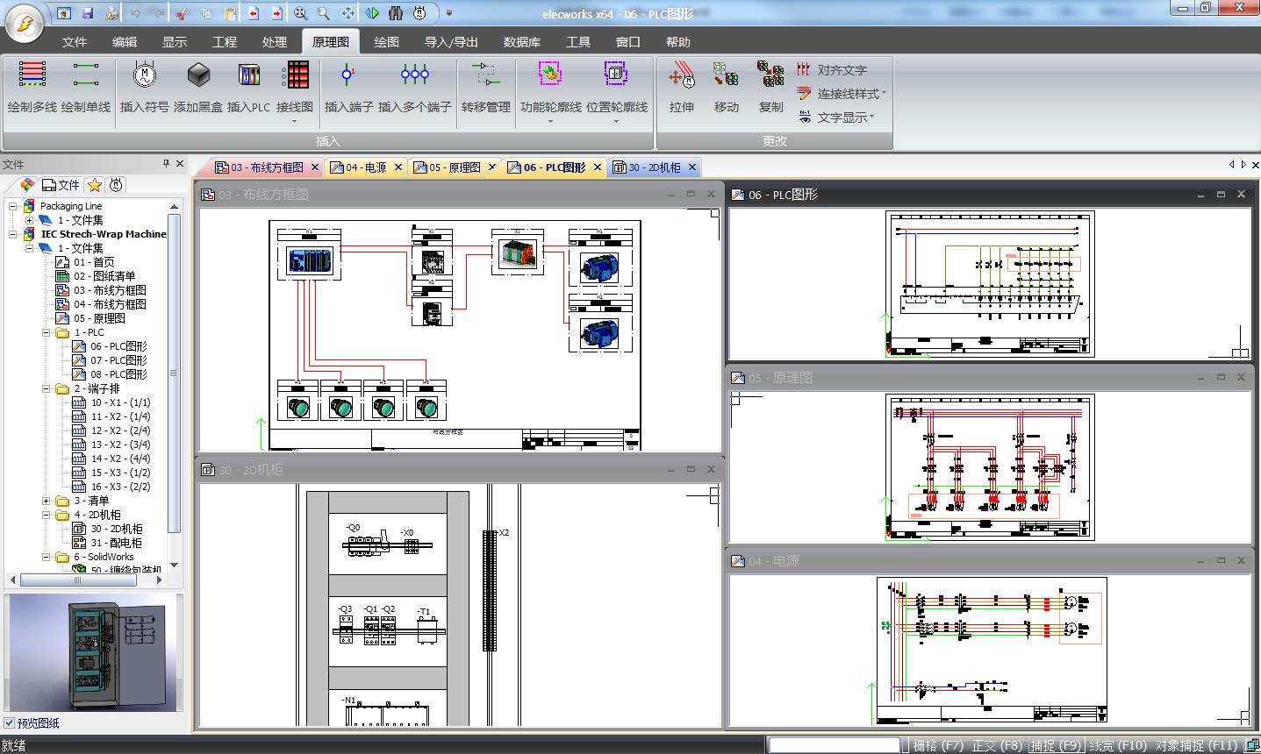This screenshot has height=754, width=1261.
Task: Toggle 正交 (F8) ortho mode
Action: [x=997, y=745]
